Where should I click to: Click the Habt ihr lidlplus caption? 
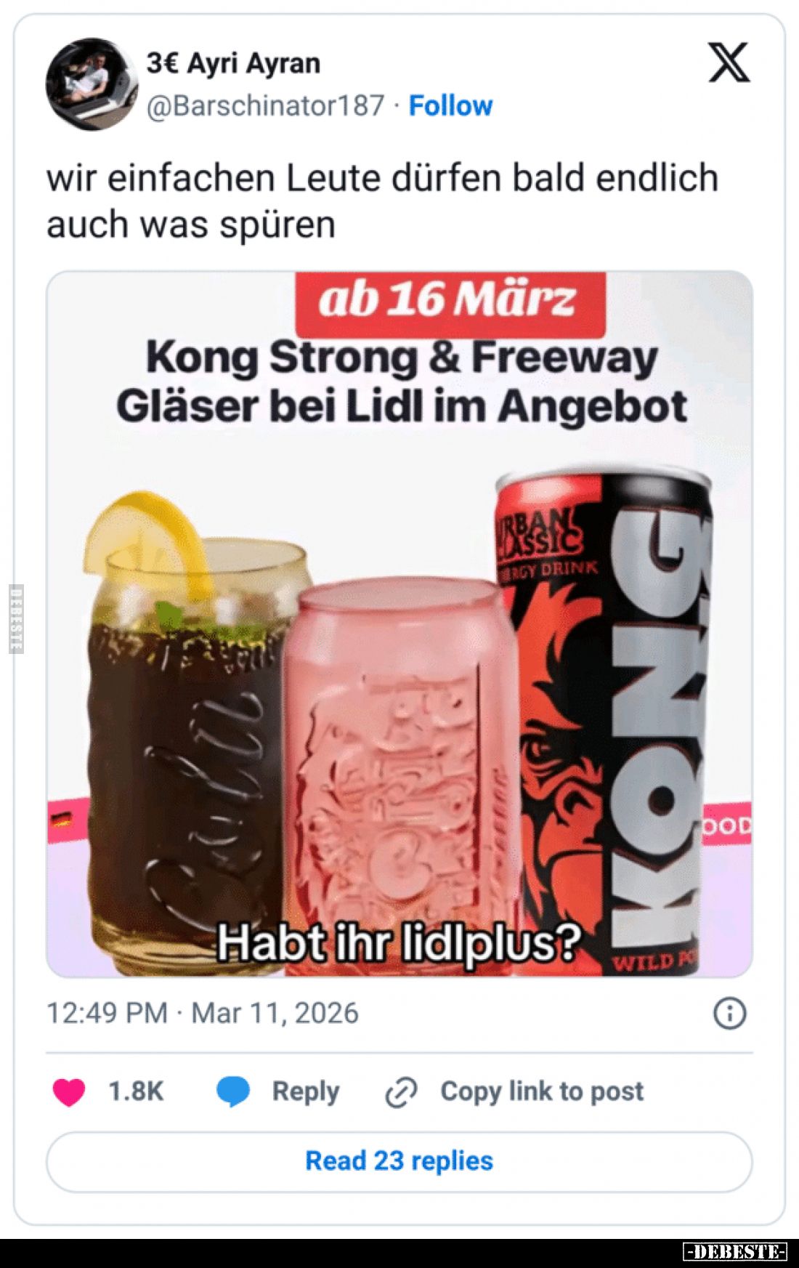click(399, 942)
